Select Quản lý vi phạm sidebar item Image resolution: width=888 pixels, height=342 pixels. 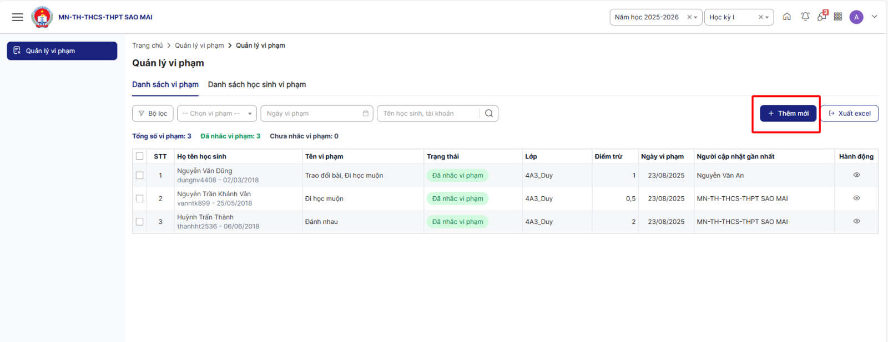pyautogui.click(x=62, y=51)
